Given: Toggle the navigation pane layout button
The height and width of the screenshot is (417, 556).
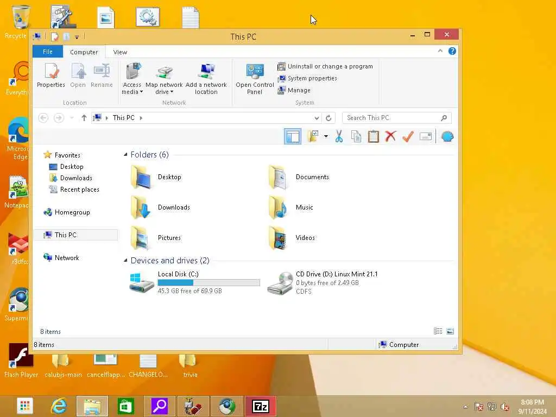Looking at the screenshot, I should point(293,136).
